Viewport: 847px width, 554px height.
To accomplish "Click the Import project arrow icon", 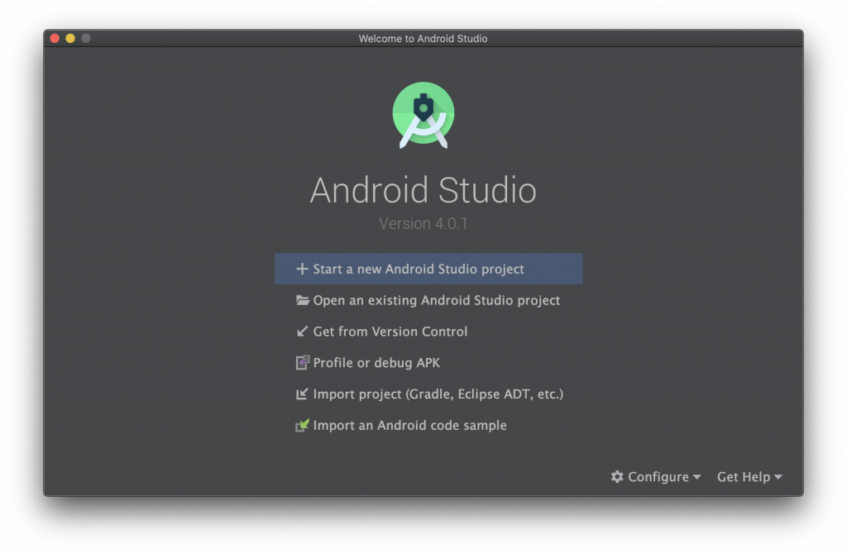I will [x=302, y=394].
